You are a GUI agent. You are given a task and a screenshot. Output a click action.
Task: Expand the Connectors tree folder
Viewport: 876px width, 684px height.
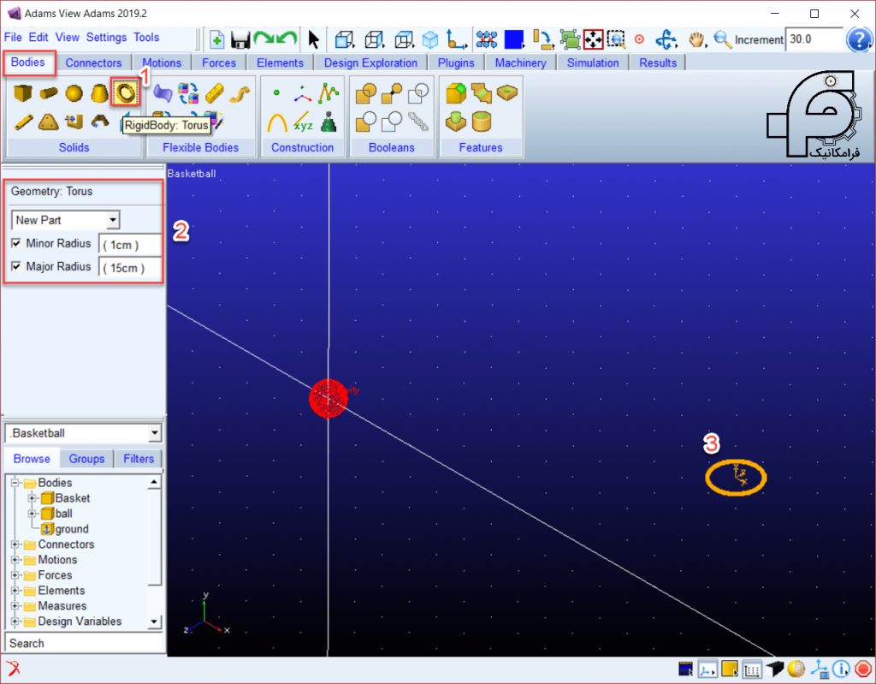[x=15, y=544]
